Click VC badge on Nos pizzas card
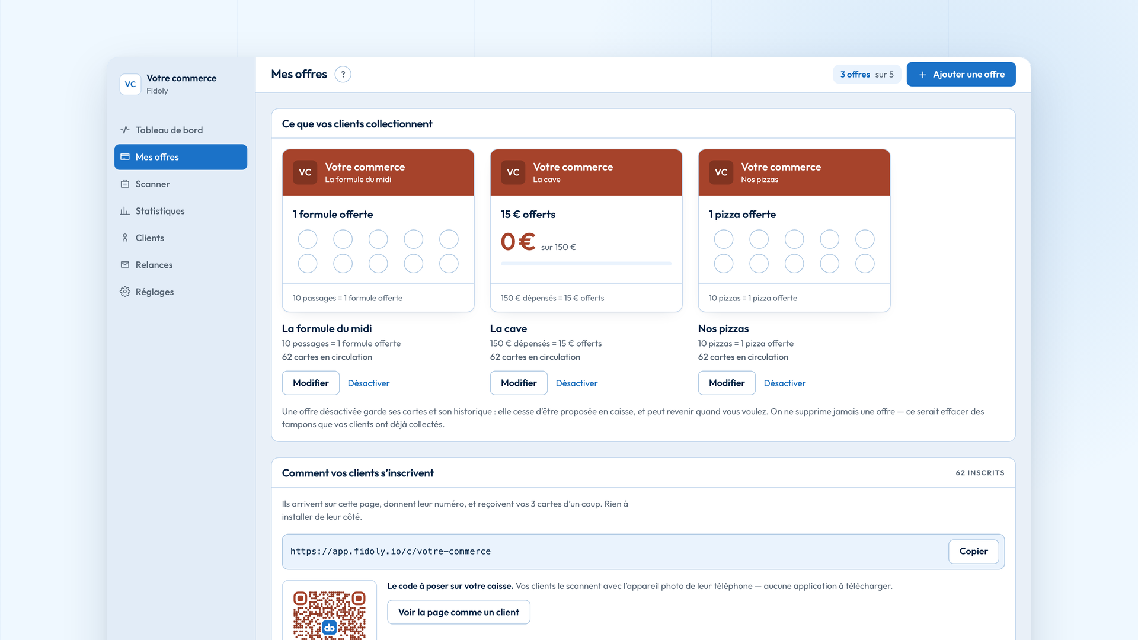1138x640 pixels. 721,172
